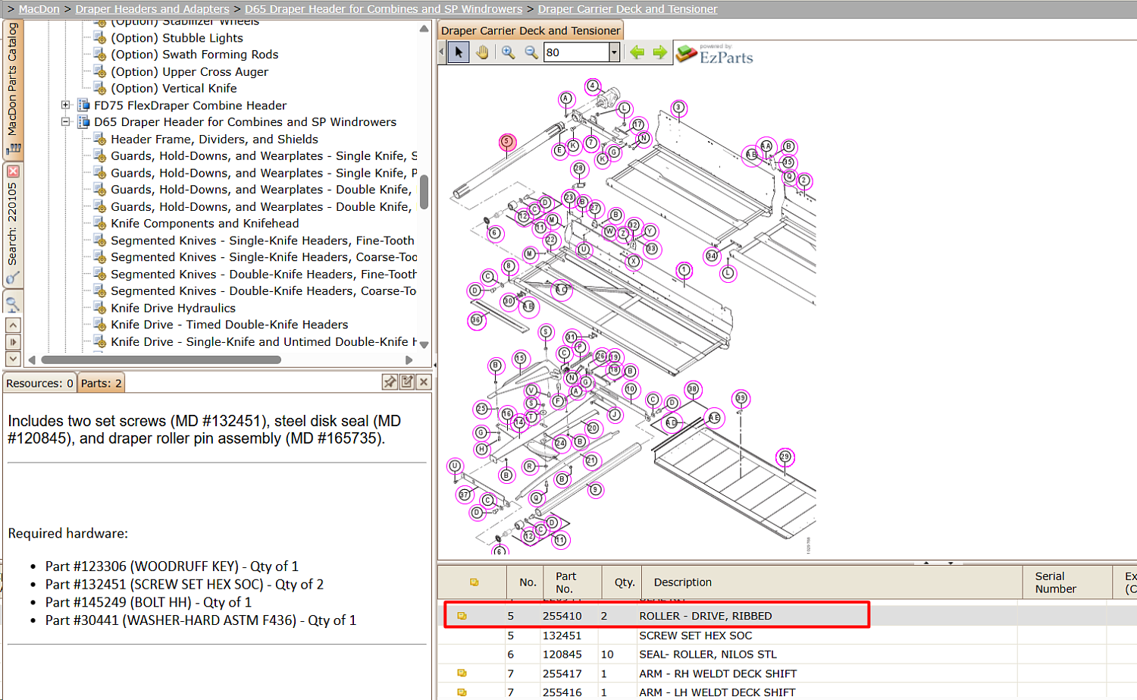Sort parts table by Description column
Screen dimensions: 1137x700
point(832,582)
